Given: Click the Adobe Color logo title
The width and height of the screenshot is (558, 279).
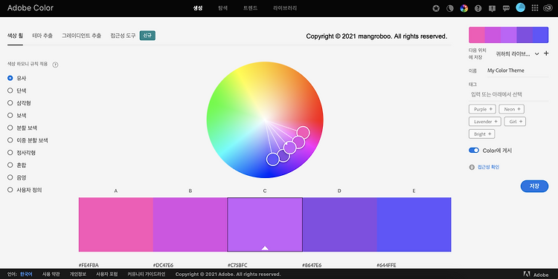Looking at the screenshot, I should 31,8.
